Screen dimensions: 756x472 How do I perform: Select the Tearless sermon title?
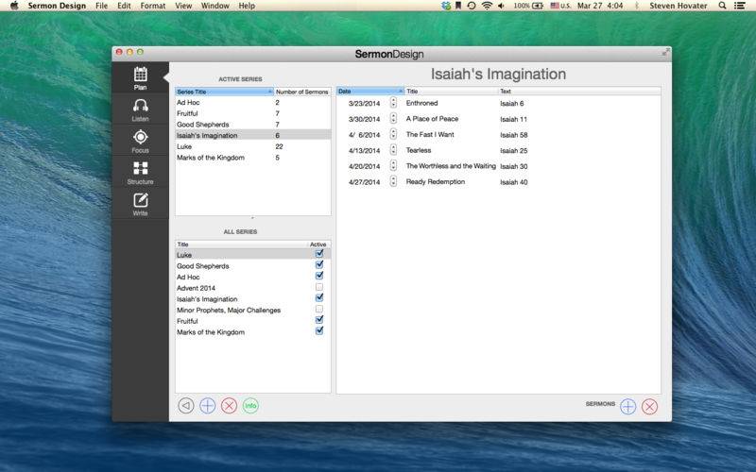[x=419, y=150]
